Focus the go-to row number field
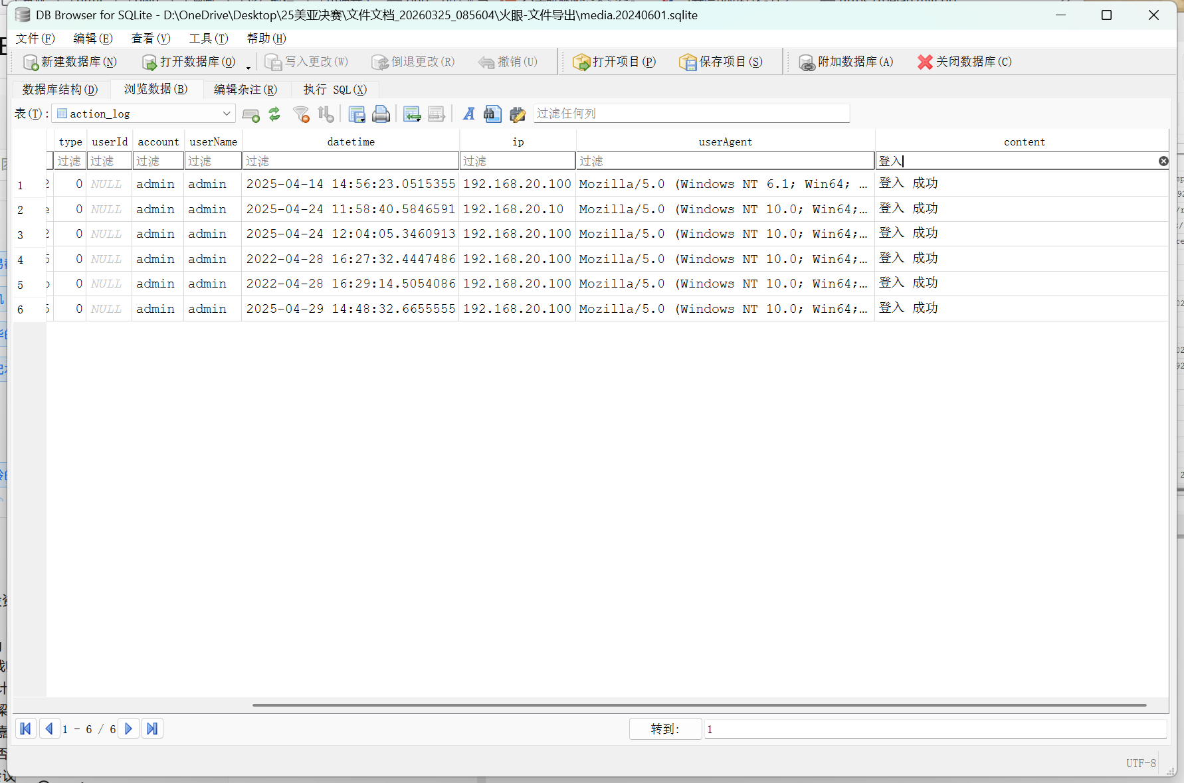This screenshot has width=1184, height=783. (x=936, y=729)
